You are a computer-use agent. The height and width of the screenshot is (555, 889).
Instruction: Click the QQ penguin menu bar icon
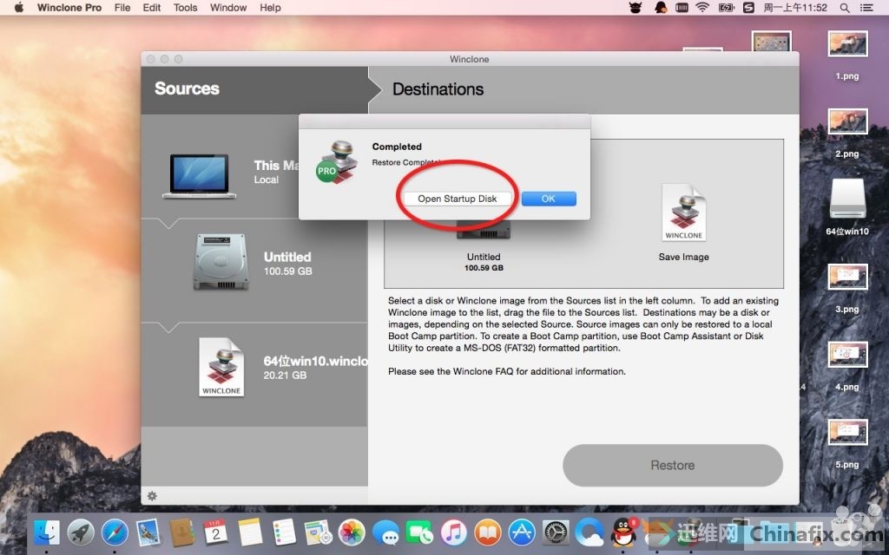click(x=661, y=8)
